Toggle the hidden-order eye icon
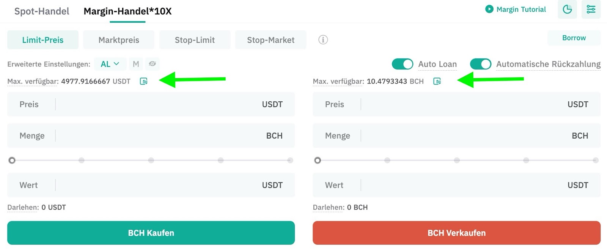Image resolution: width=607 pixels, height=252 pixels. (x=152, y=64)
